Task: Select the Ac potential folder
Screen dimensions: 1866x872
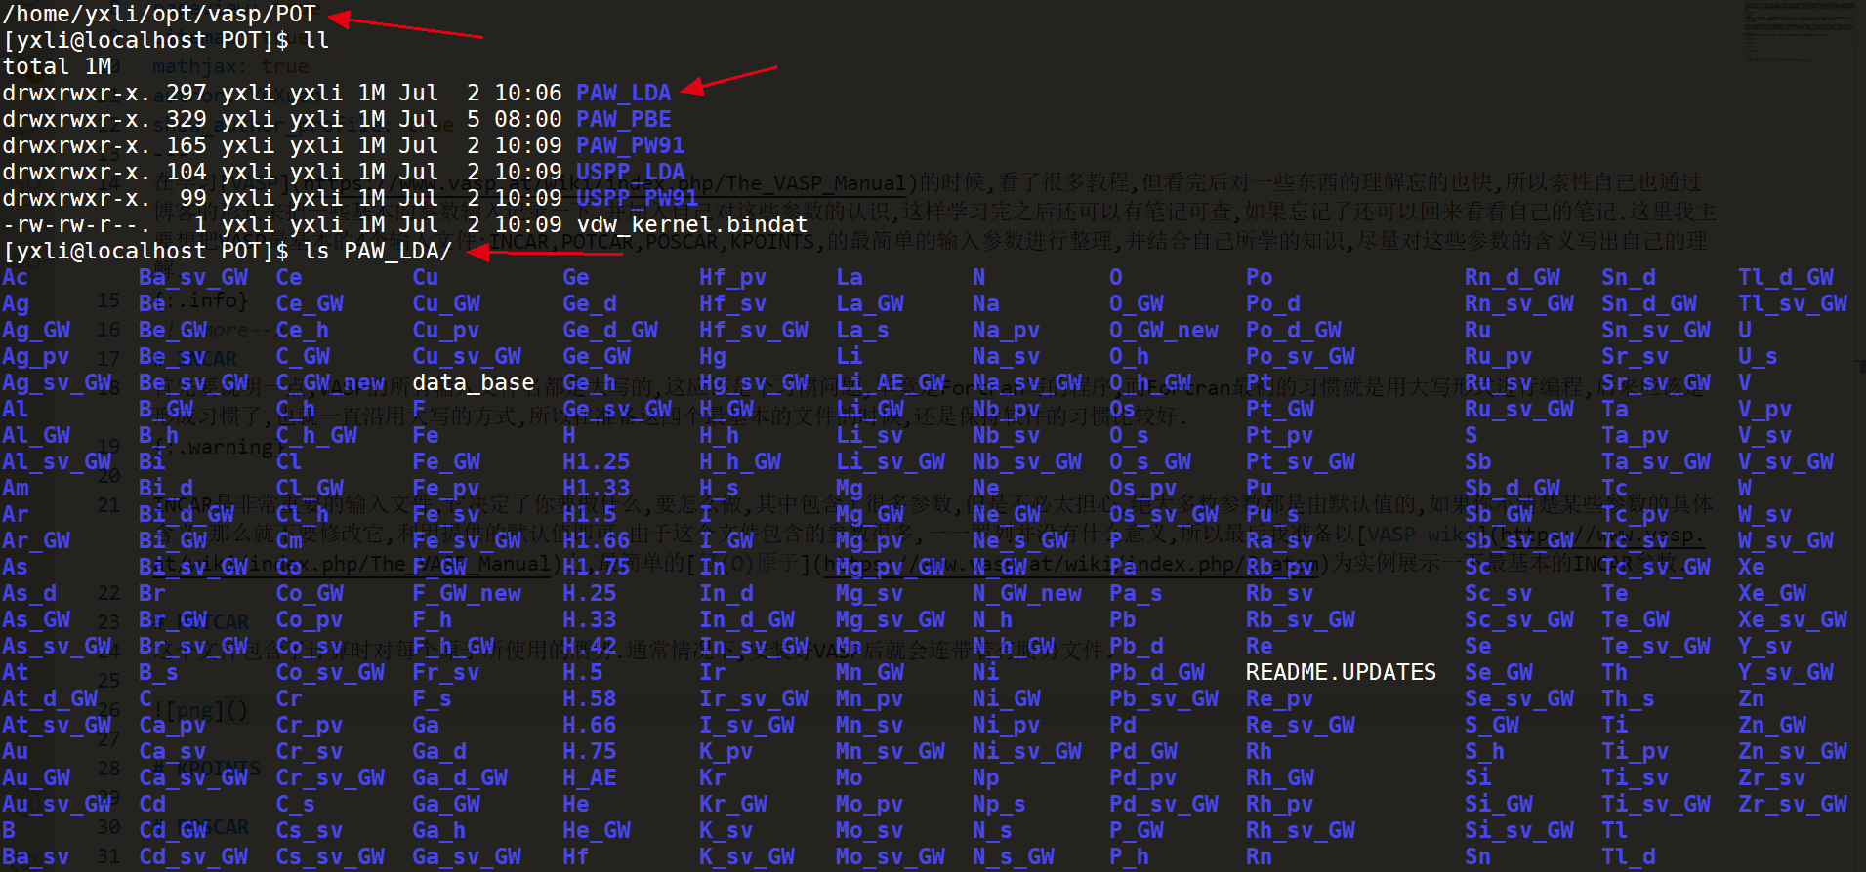Action: coord(16,277)
